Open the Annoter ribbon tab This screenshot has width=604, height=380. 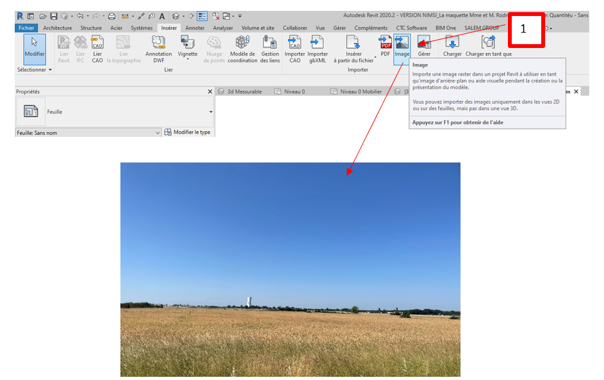coord(195,28)
